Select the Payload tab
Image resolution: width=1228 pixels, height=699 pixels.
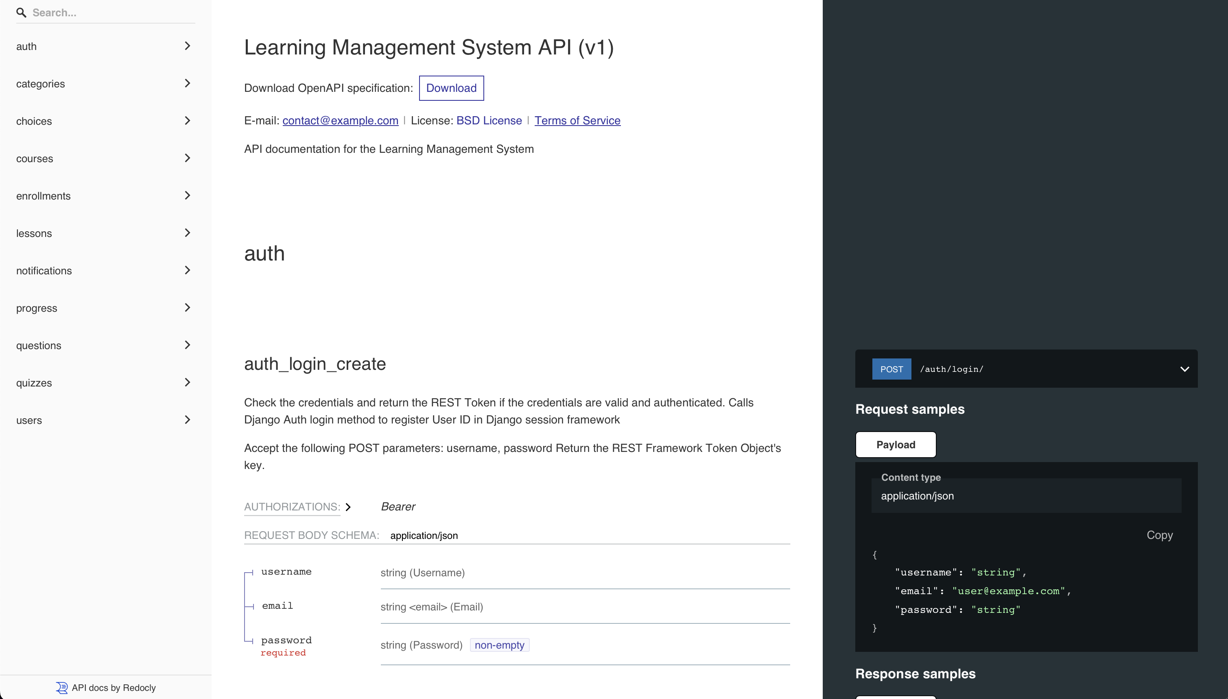point(896,445)
